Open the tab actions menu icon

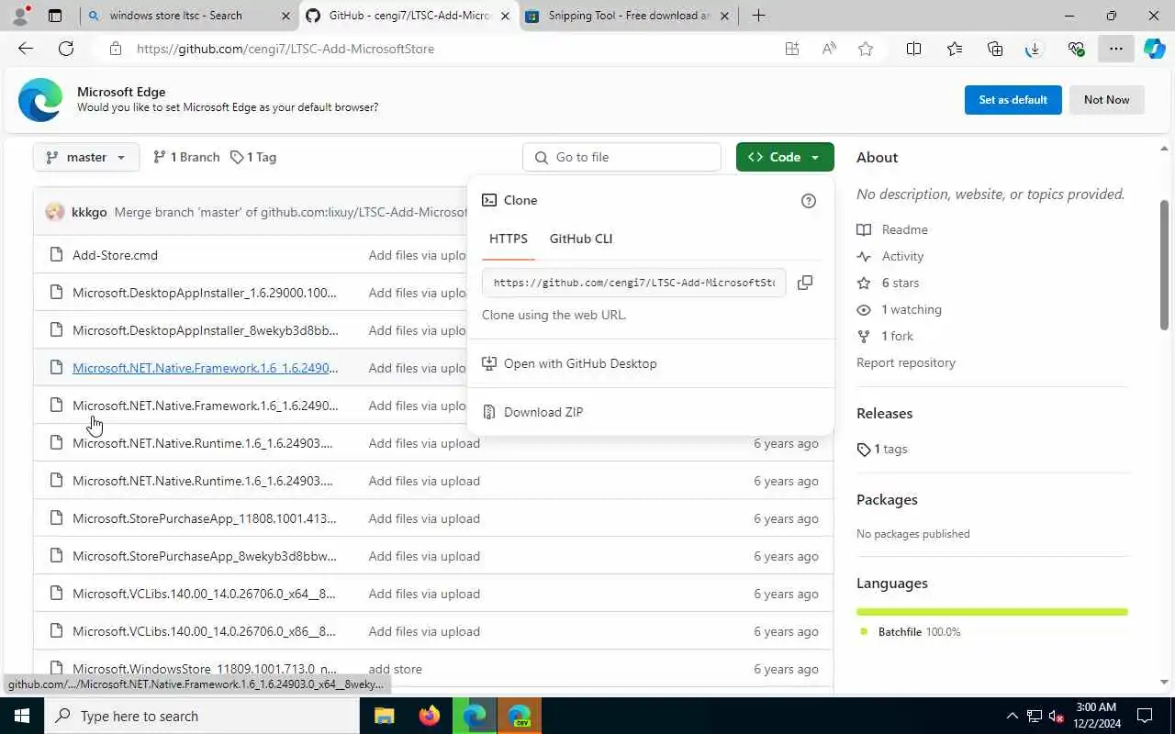[55, 16]
